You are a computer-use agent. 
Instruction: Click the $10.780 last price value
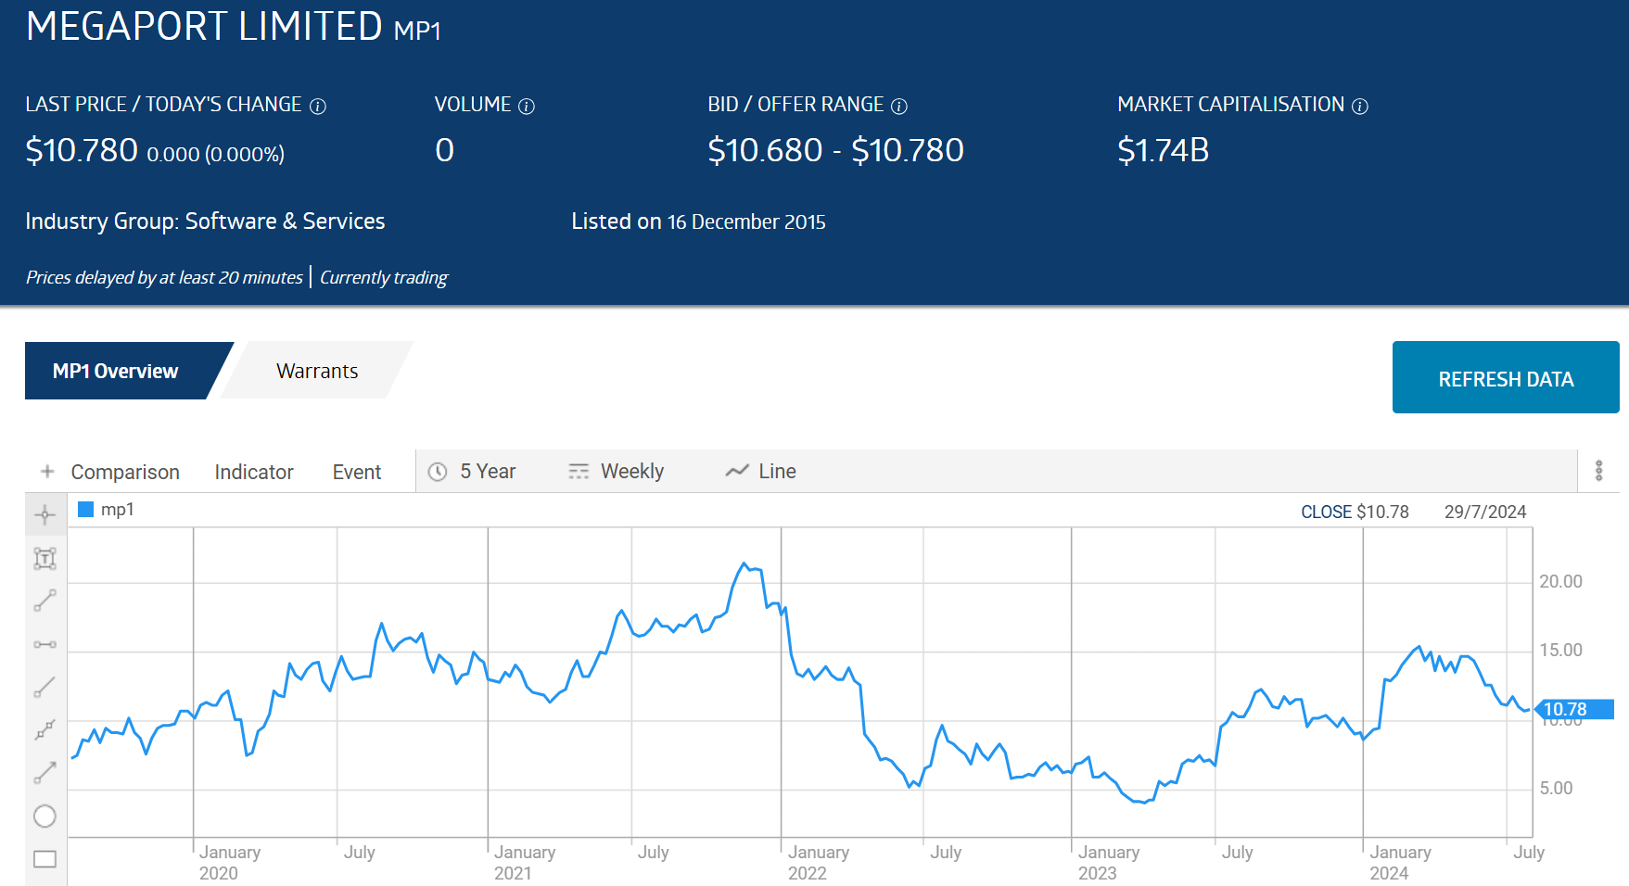tap(82, 150)
